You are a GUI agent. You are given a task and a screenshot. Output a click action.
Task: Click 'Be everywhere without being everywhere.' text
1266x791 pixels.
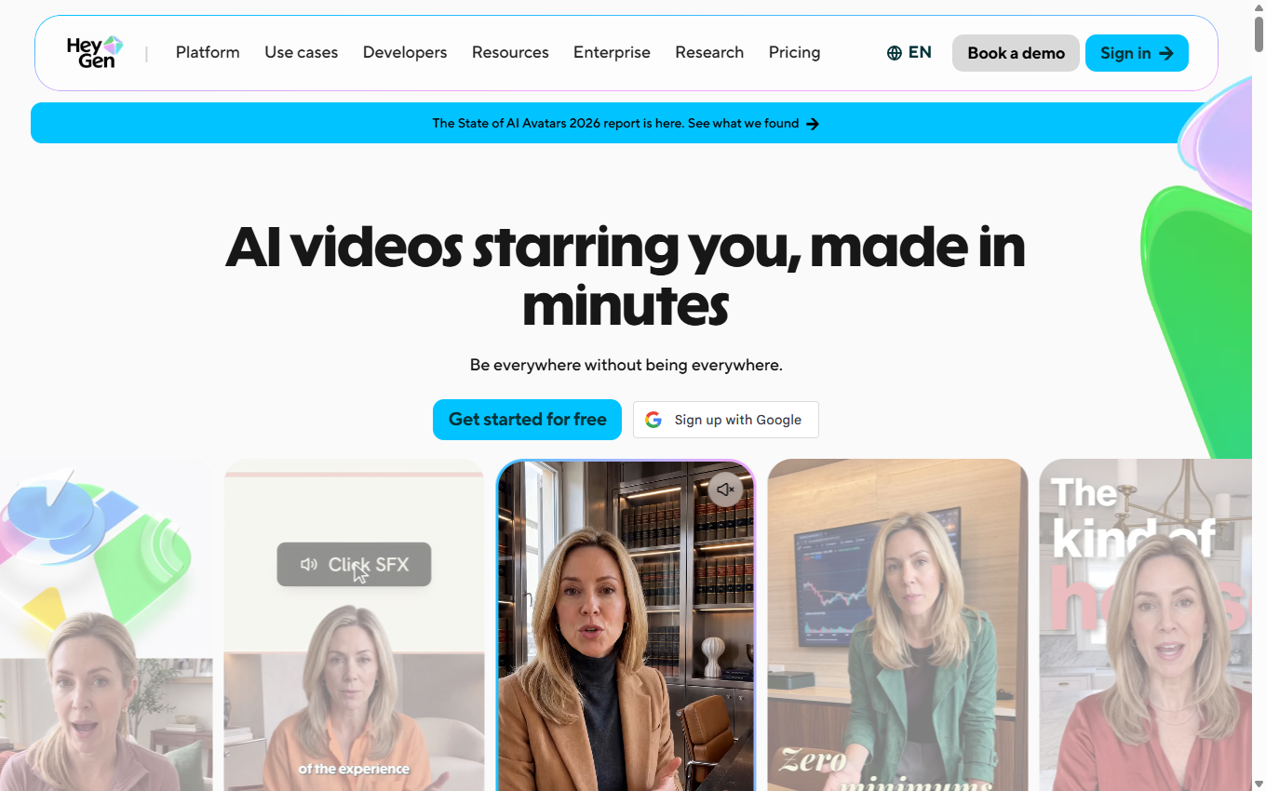coord(626,365)
